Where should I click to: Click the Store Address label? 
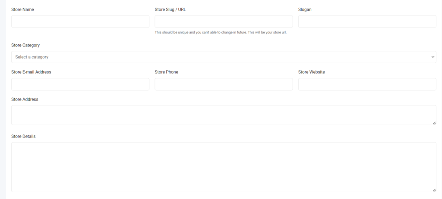[25, 99]
